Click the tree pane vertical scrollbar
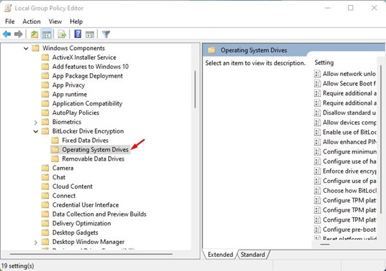Screen dimensions: 386x271 click(195, 89)
